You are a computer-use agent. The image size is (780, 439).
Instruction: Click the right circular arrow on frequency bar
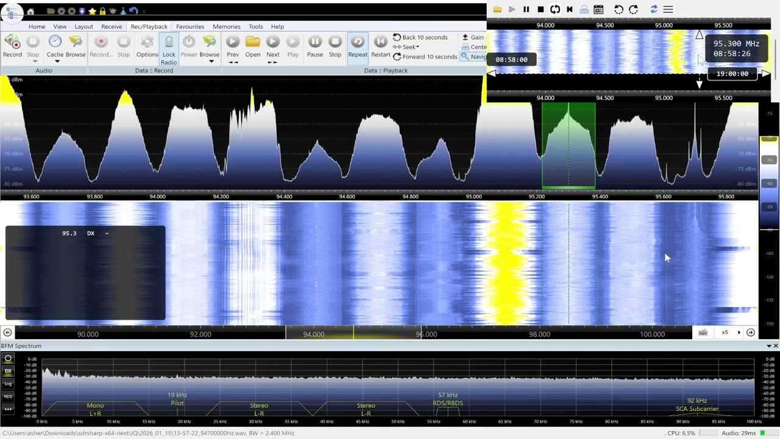(751, 332)
